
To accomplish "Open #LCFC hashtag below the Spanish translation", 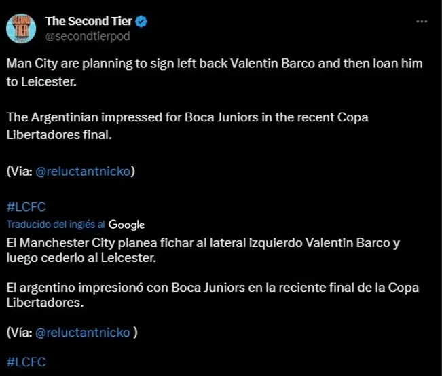I will [26, 362].
